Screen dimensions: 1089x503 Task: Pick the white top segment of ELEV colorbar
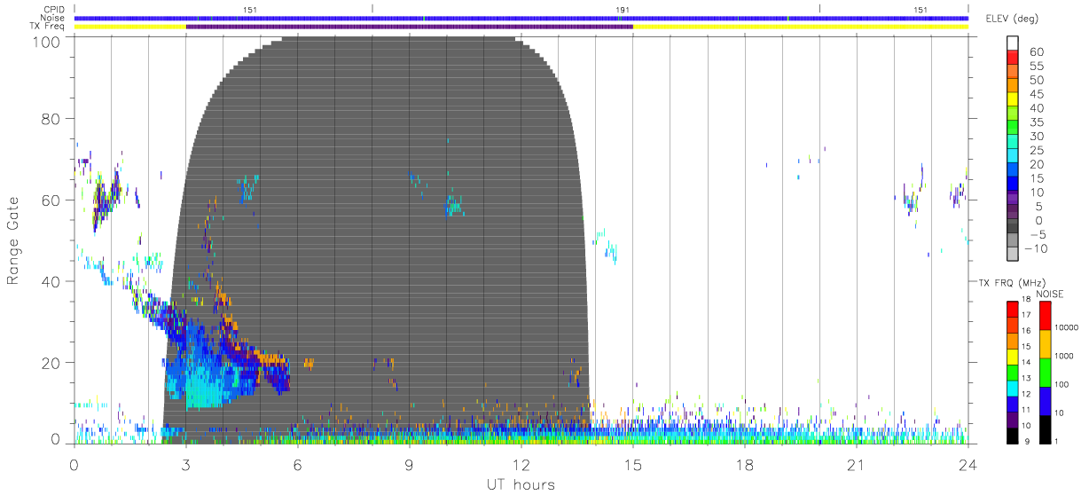1013,43
